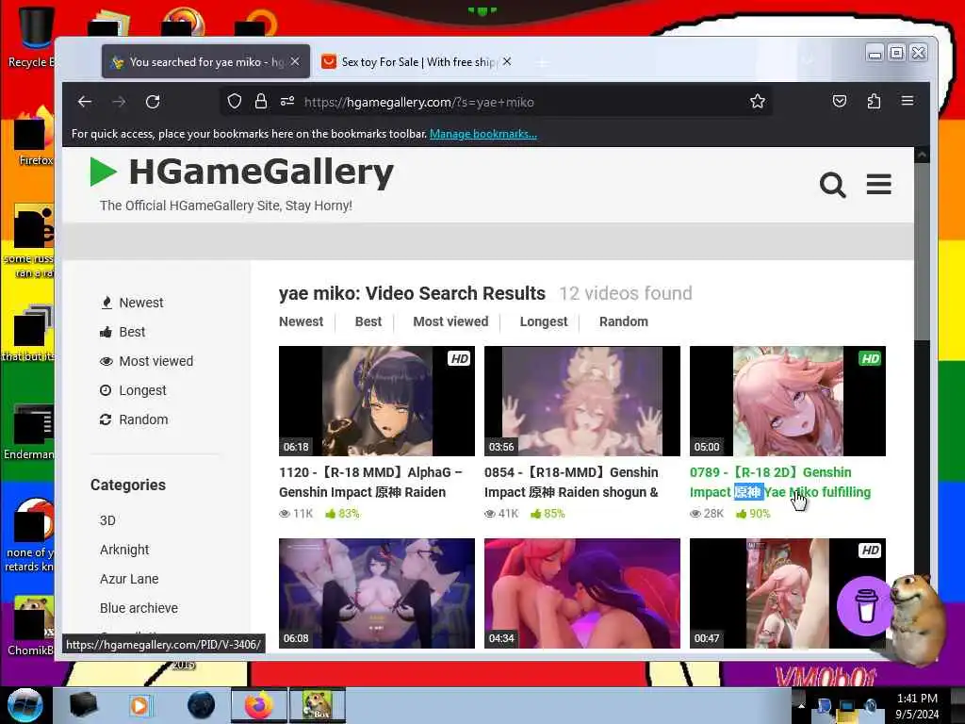
Task: Go back using the browser back arrow
Action: tap(85, 102)
